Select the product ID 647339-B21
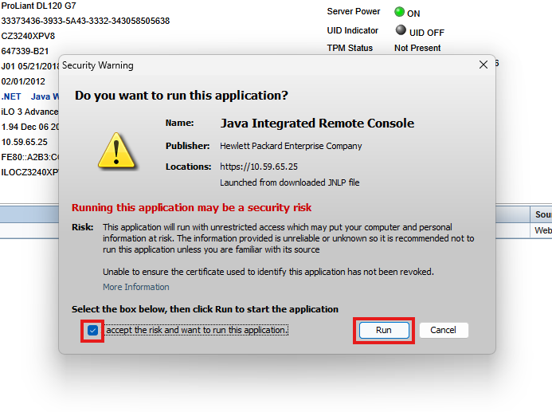The height and width of the screenshot is (412, 552). [25, 51]
